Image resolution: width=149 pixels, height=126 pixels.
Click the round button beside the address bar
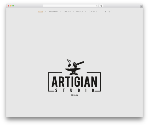[x=101, y=6]
